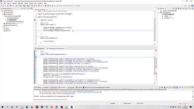Open the Source menu

click(9, 3)
